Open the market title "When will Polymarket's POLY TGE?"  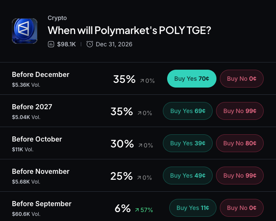coord(129,30)
